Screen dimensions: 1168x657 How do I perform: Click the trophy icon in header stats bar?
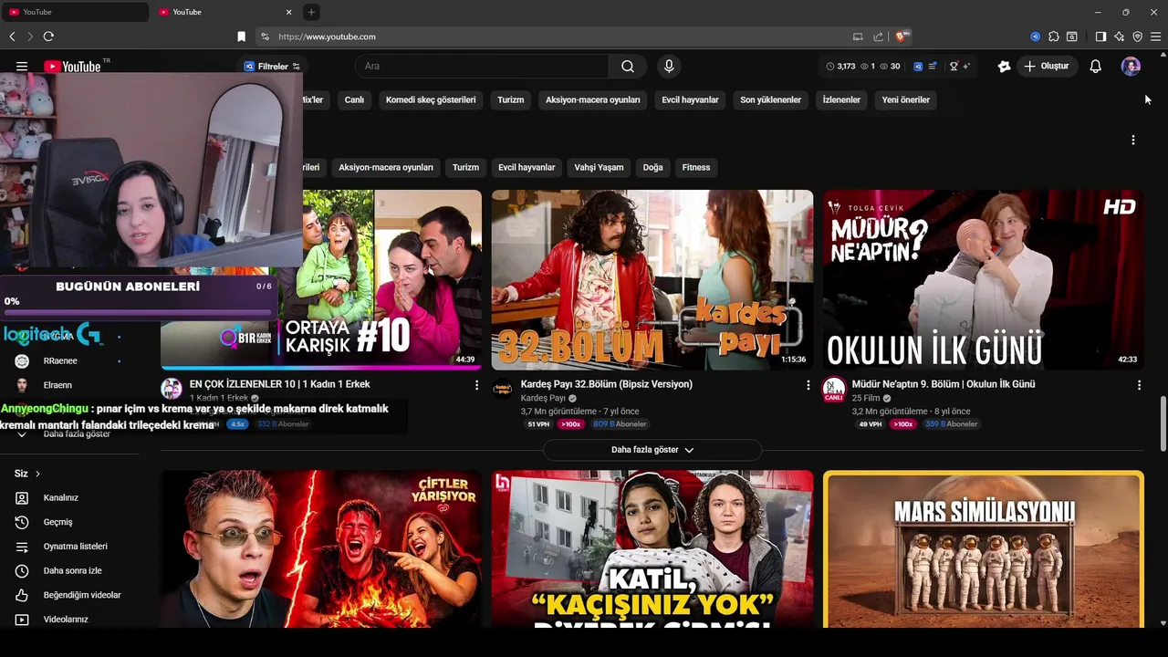point(954,67)
